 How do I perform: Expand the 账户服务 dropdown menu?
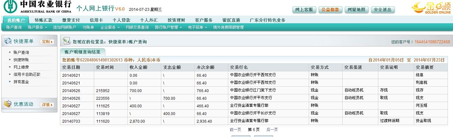37,27
